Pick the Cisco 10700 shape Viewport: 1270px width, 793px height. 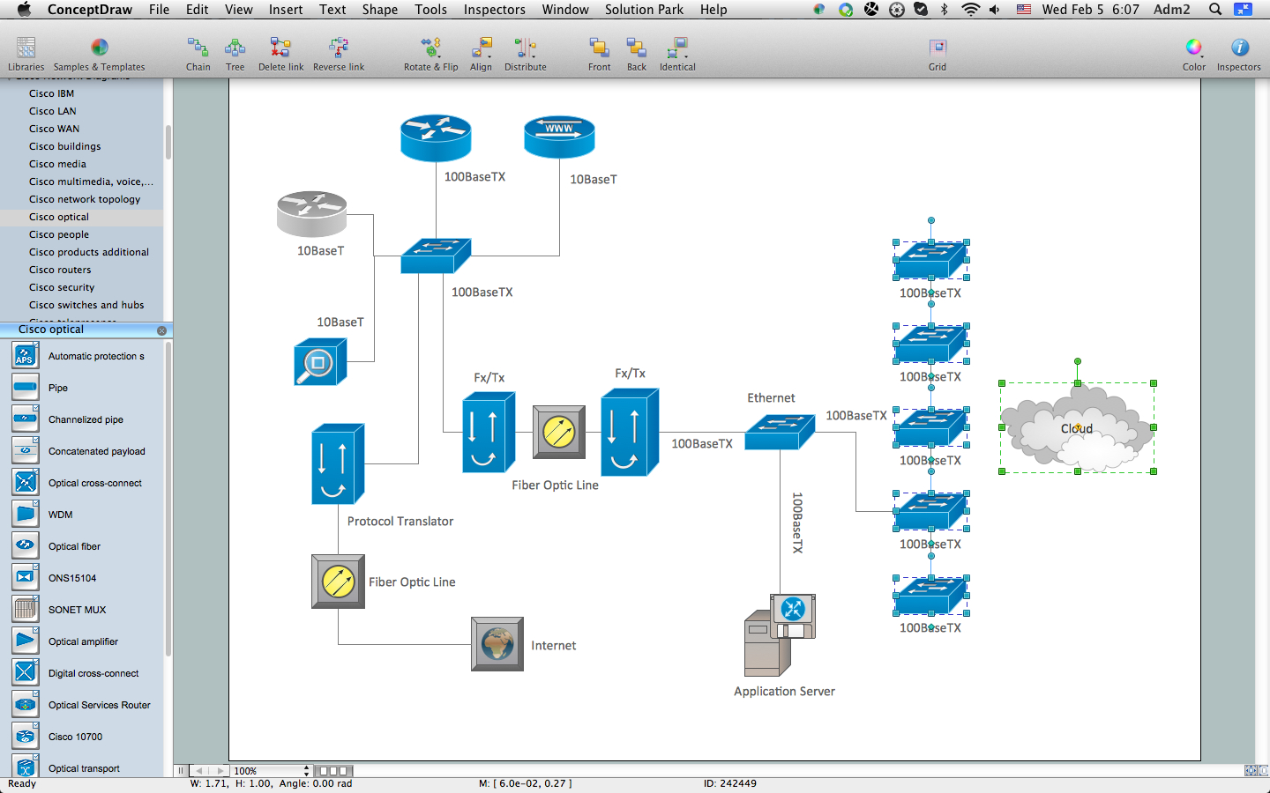[x=26, y=737]
